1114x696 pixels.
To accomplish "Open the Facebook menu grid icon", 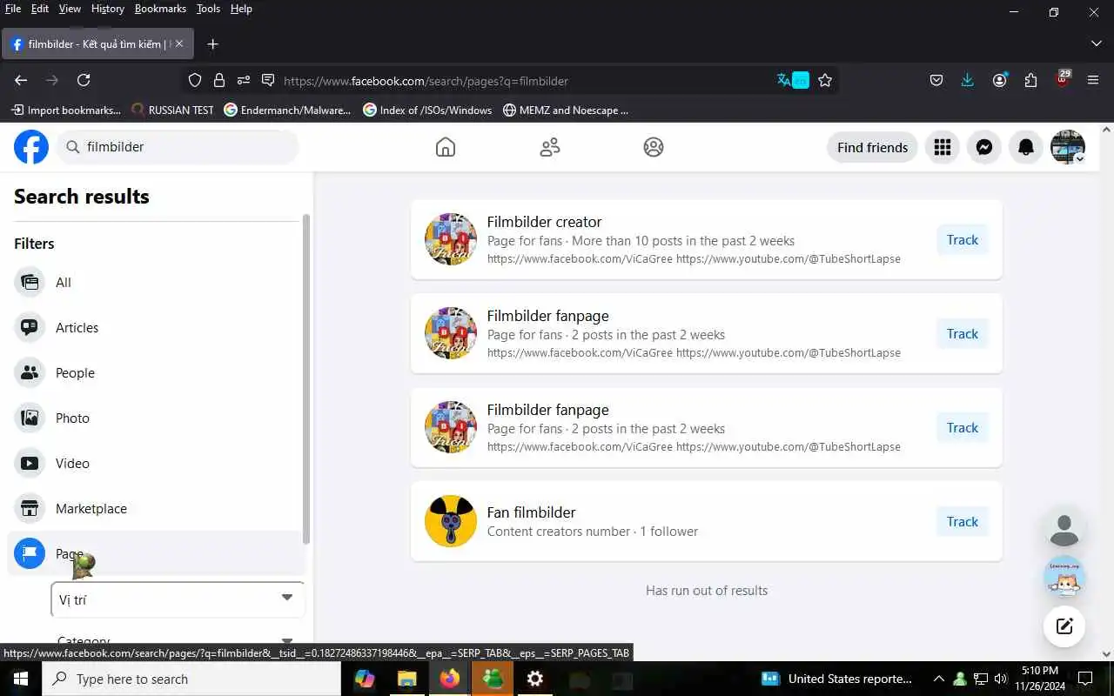I will (x=943, y=147).
